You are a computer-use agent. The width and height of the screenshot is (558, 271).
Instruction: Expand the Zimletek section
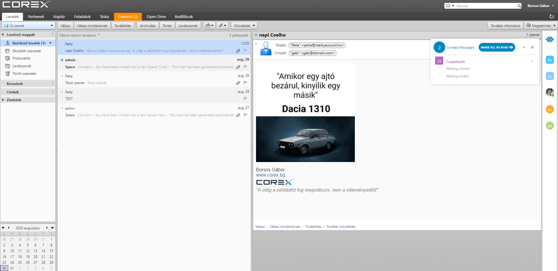(3, 100)
